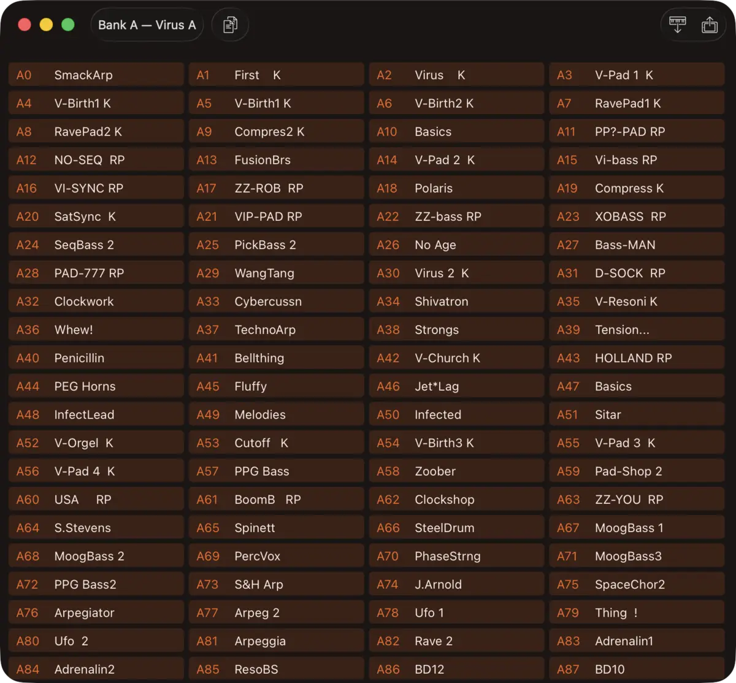
Task: Select patch A48 InfectLead
Action: point(96,415)
